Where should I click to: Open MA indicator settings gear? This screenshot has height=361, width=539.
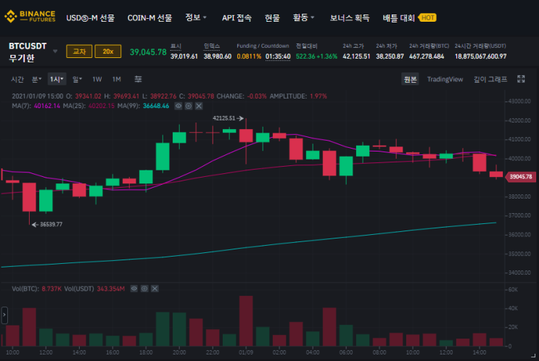[189, 106]
